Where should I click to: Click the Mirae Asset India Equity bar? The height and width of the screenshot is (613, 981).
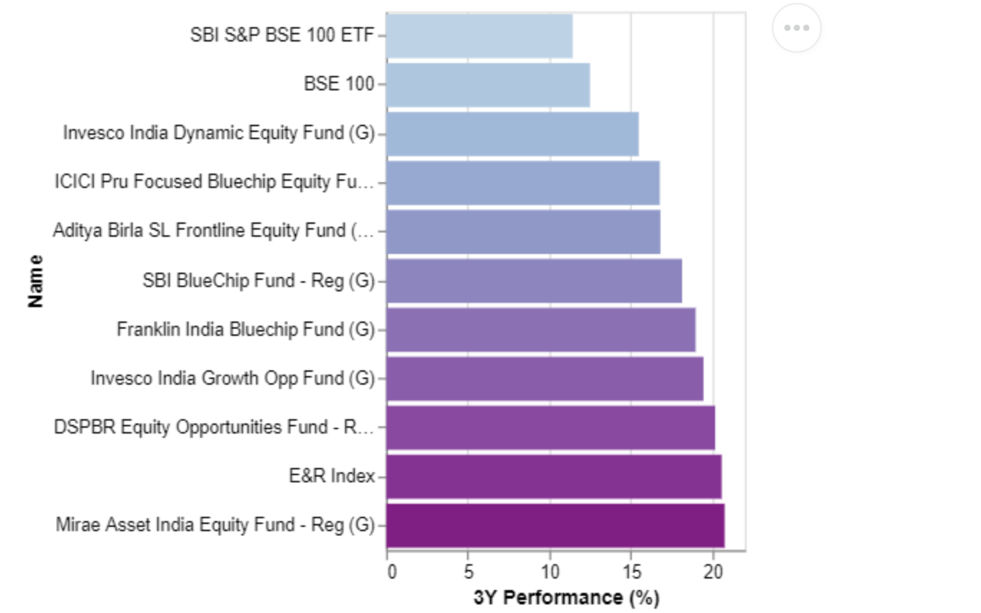pyautogui.click(x=555, y=525)
